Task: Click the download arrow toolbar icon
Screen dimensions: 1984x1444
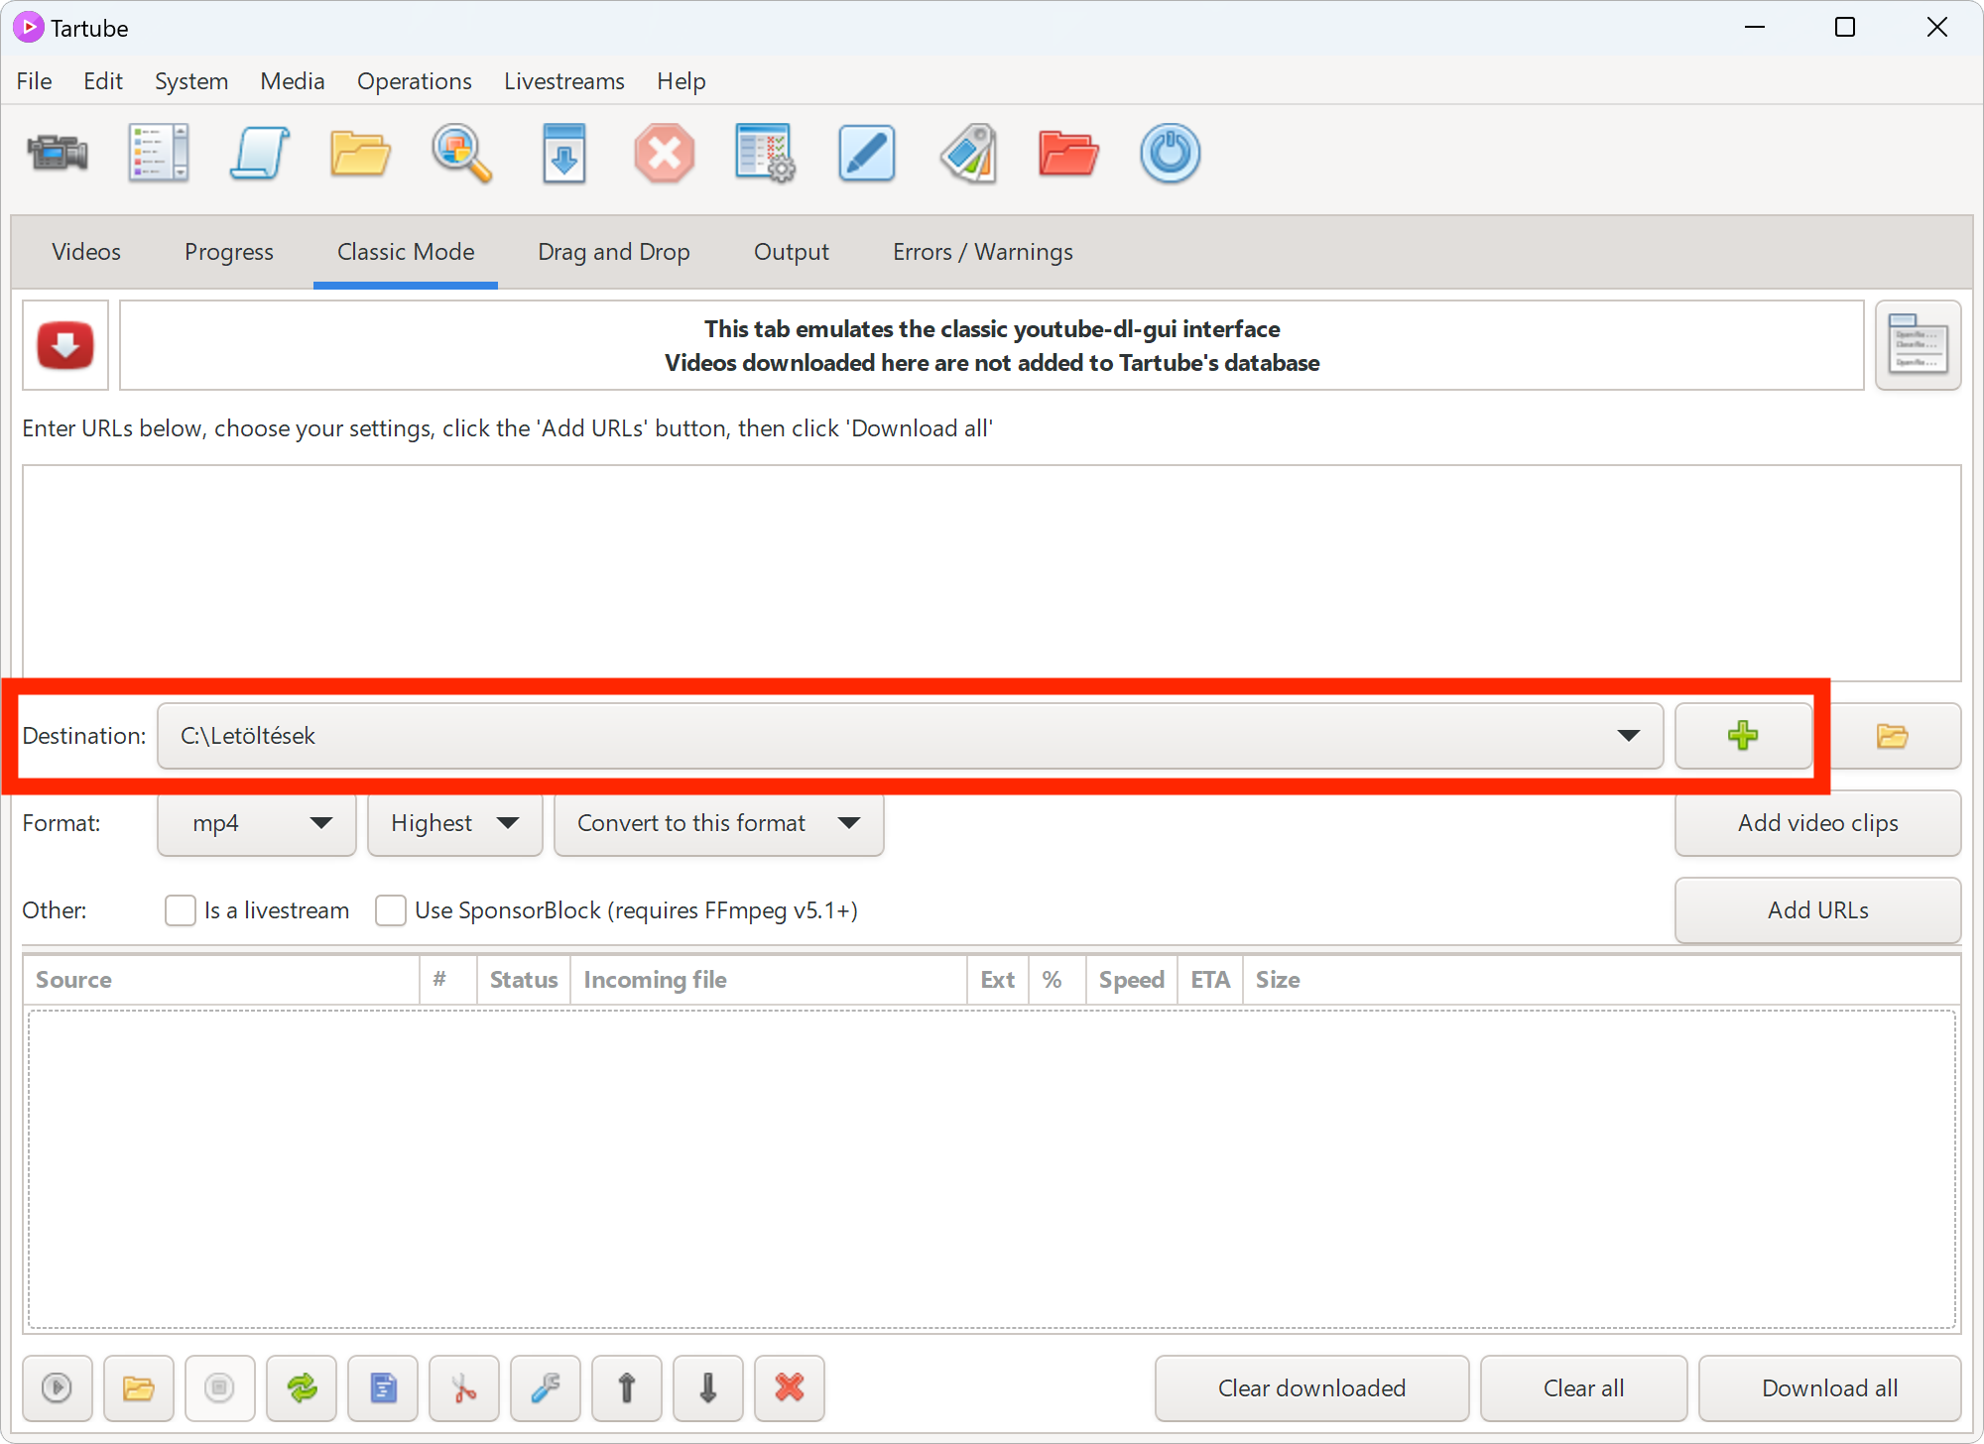Action: coord(563,153)
